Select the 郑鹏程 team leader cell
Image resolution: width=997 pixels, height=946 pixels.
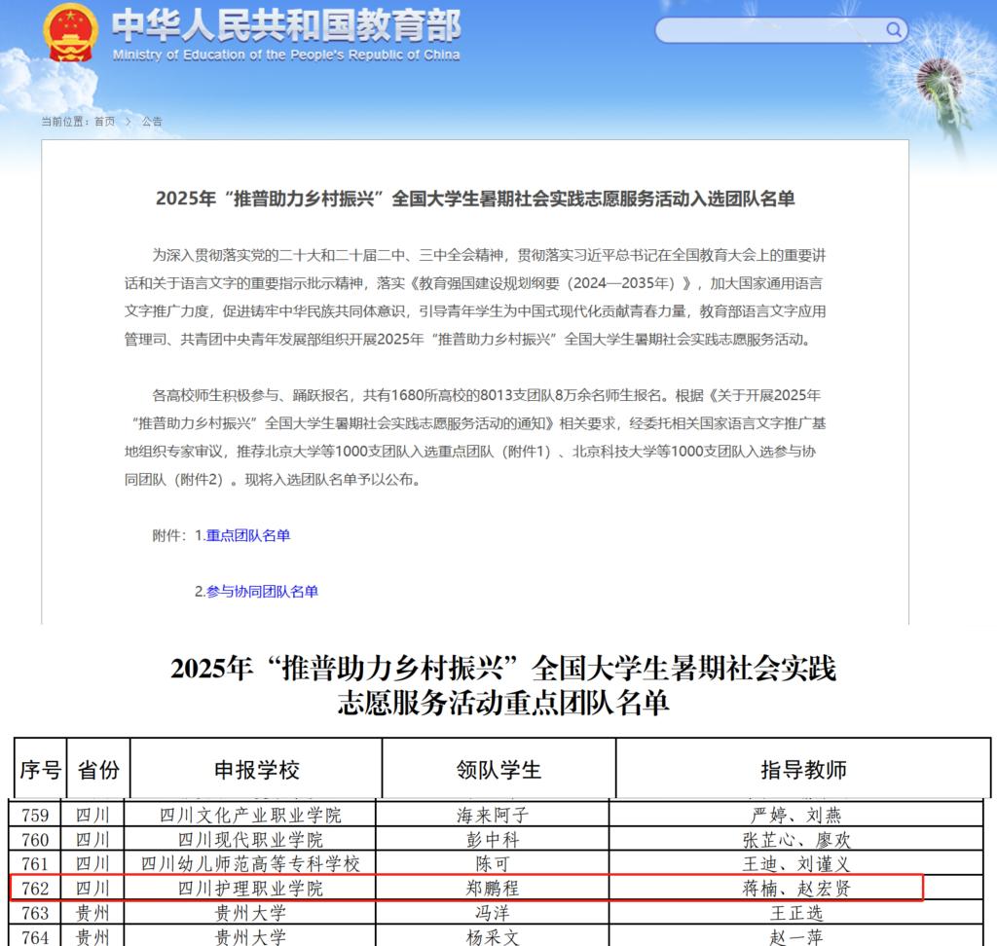click(x=496, y=889)
